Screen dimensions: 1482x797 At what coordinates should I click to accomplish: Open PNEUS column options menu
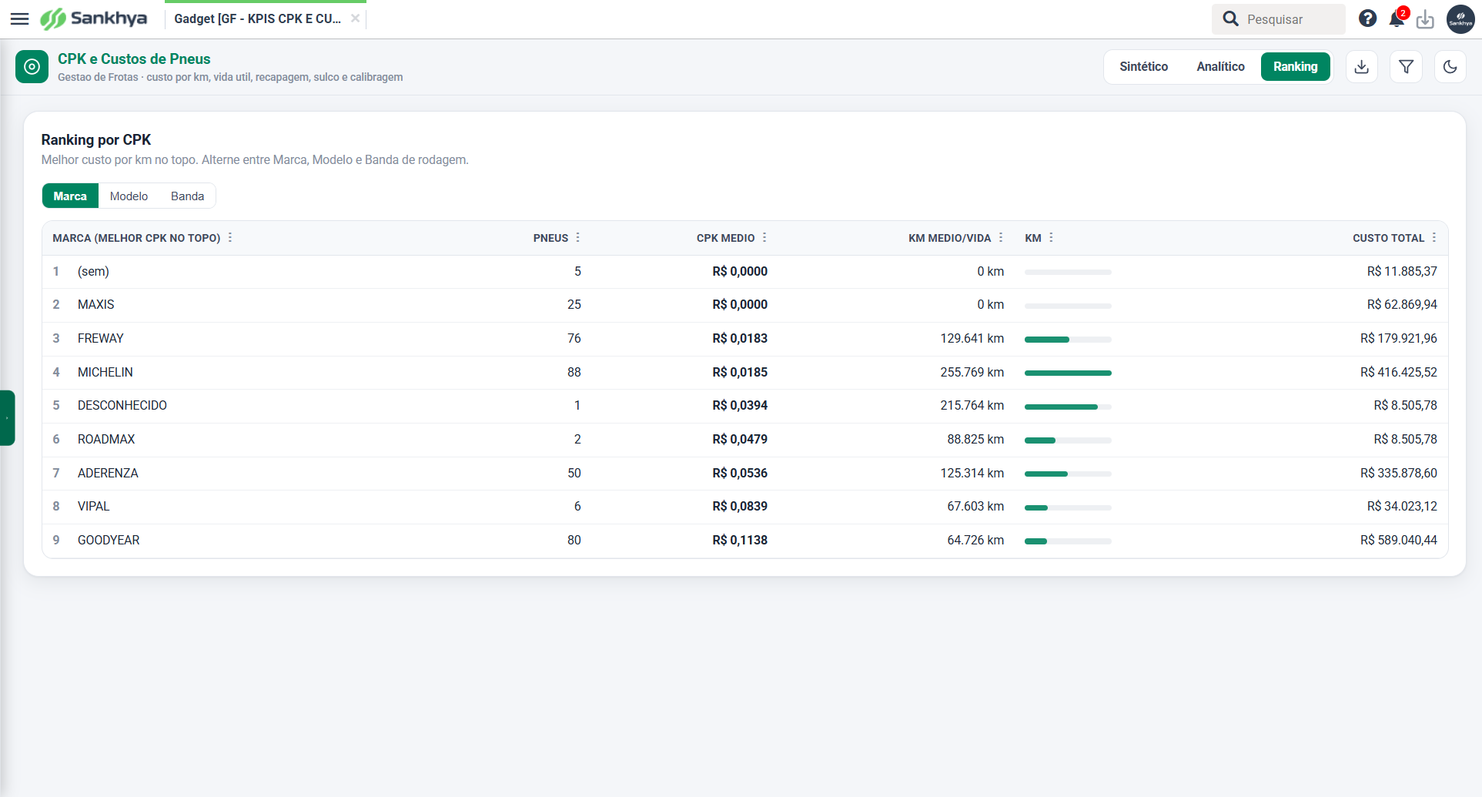tap(578, 238)
